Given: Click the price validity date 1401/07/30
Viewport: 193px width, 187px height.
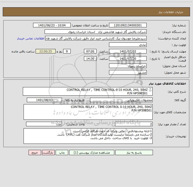Looking at the screenshot, I should pos(128,58).
